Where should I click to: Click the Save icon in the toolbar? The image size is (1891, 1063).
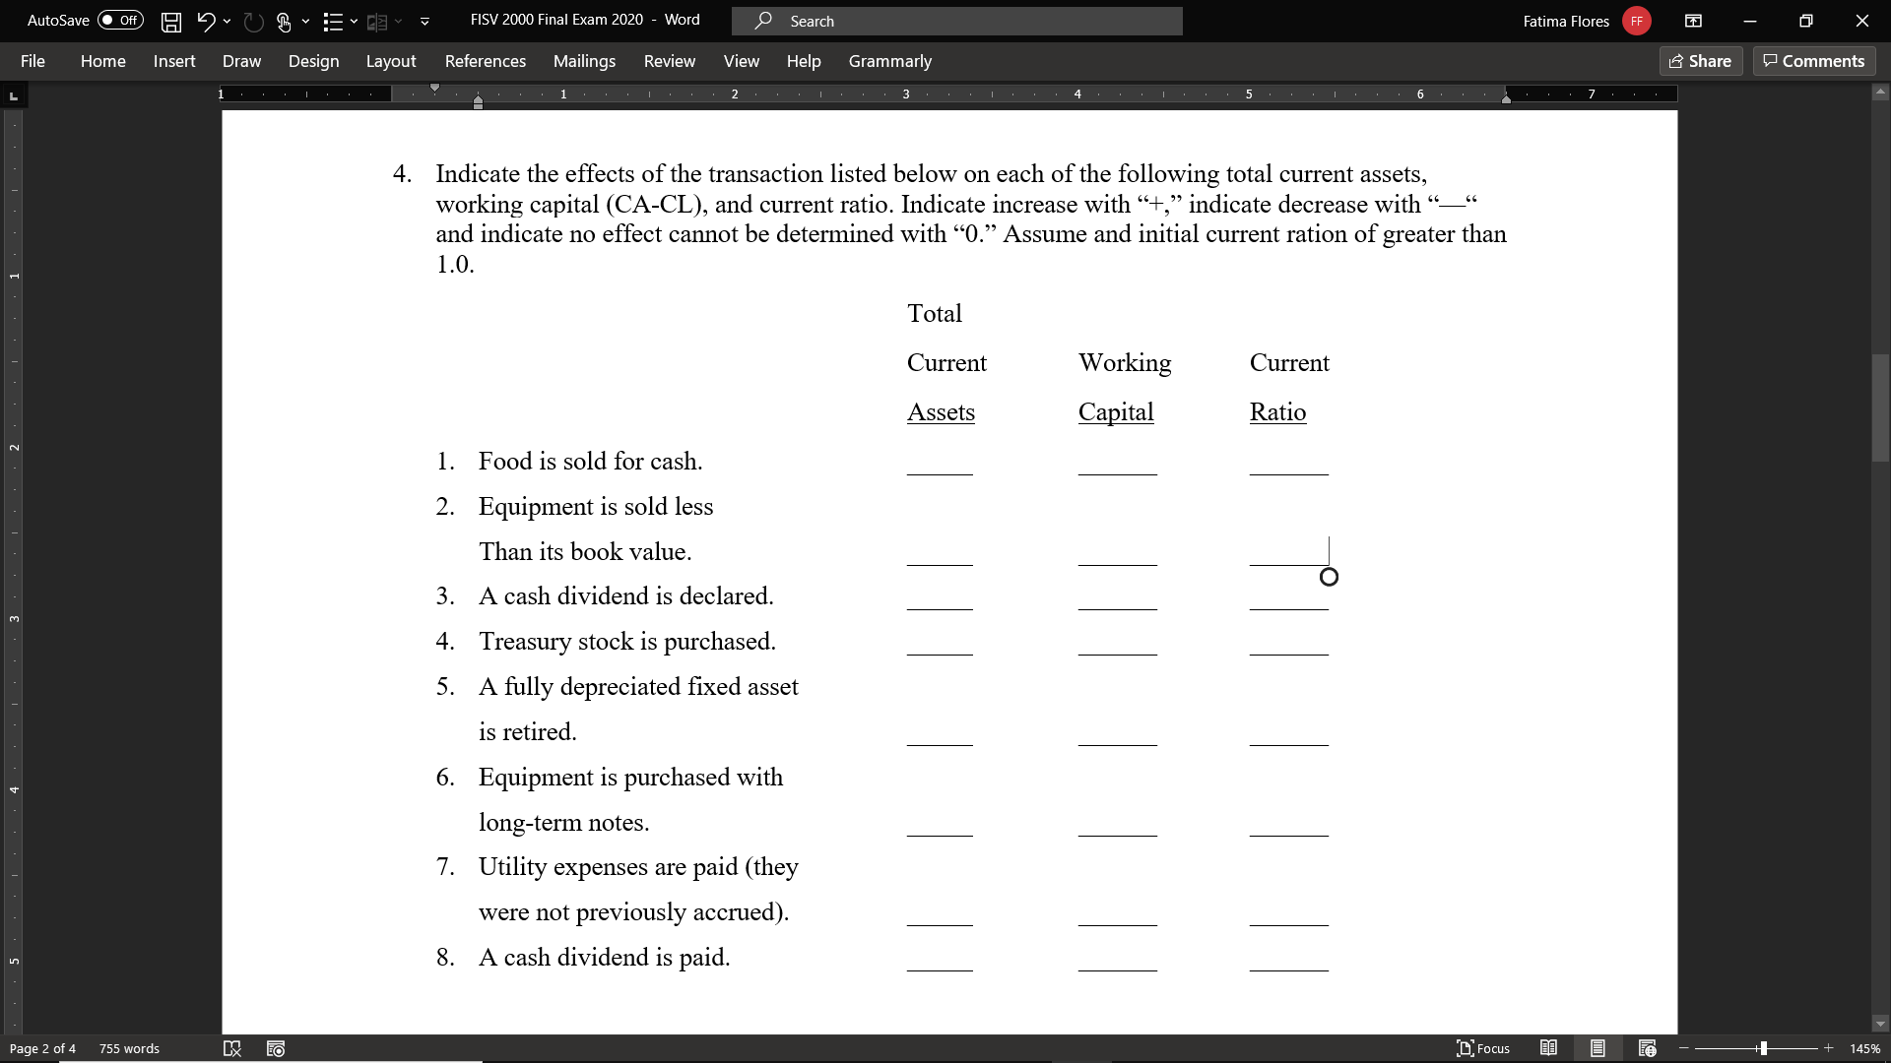168,21
